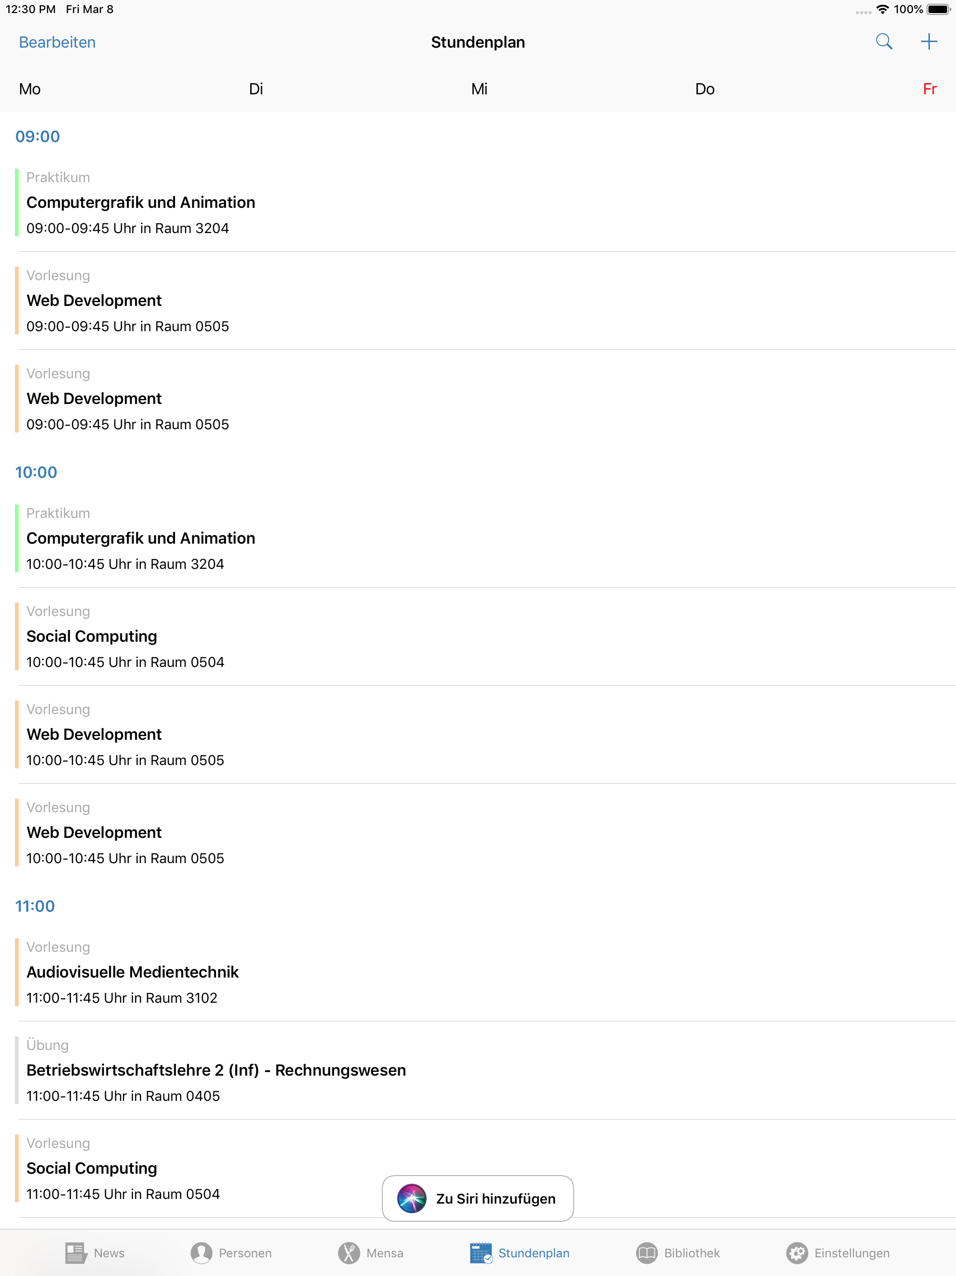Tap the Bearbeiten button
This screenshot has width=956, height=1276.
pos(57,42)
